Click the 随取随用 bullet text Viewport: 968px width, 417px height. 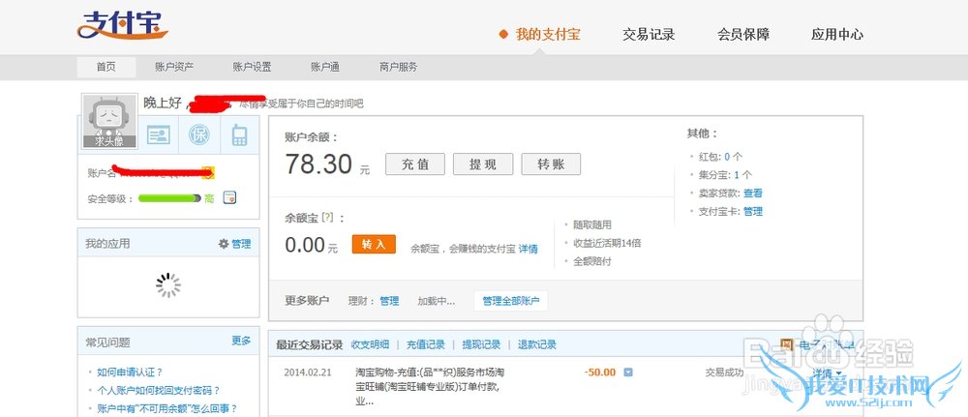[x=592, y=225]
